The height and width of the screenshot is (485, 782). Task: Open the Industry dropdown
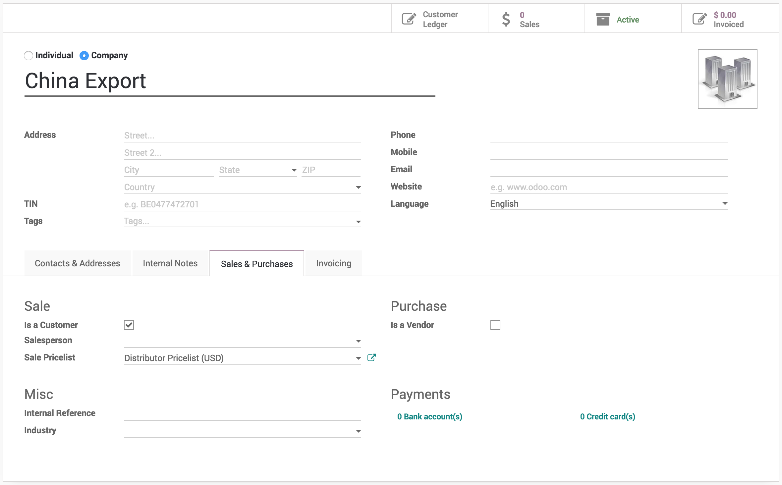(358, 431)
